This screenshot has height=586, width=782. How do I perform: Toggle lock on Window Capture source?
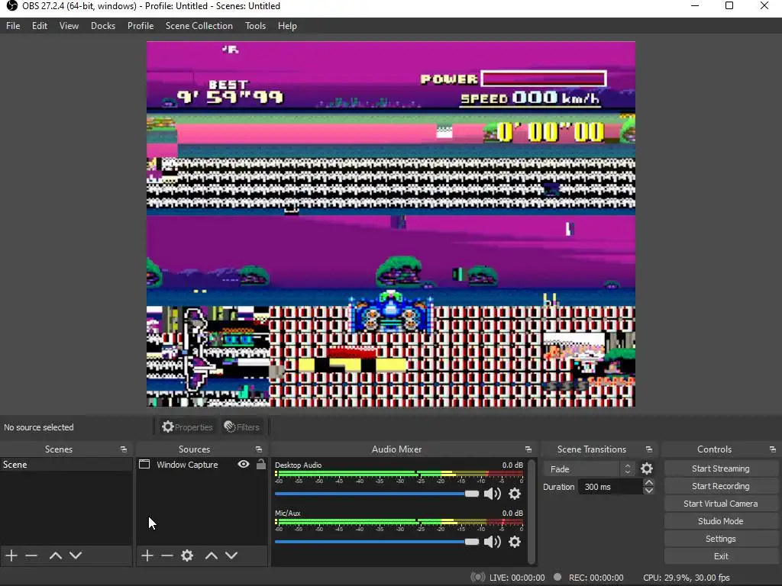tap(261, 464)
